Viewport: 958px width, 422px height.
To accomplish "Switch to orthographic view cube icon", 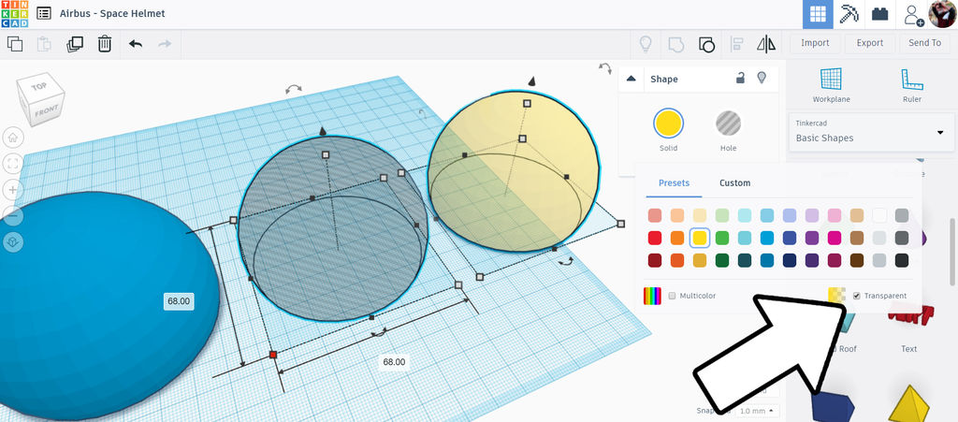I will pos(13,241).
